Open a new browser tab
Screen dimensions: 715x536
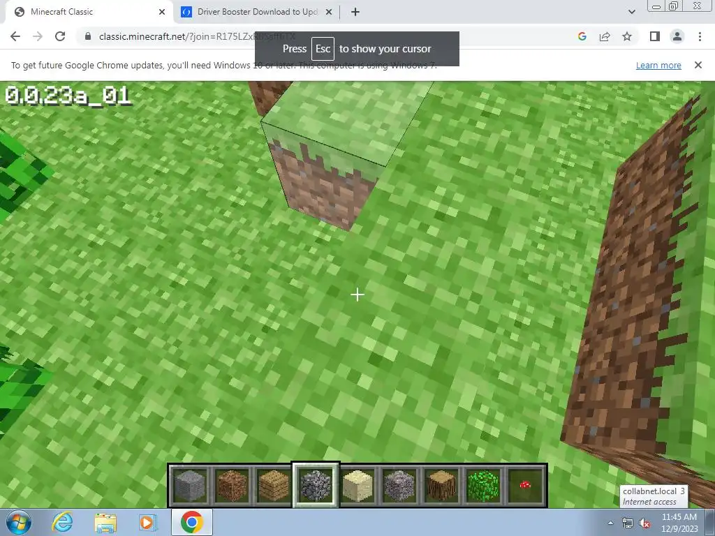pos(355,12)
